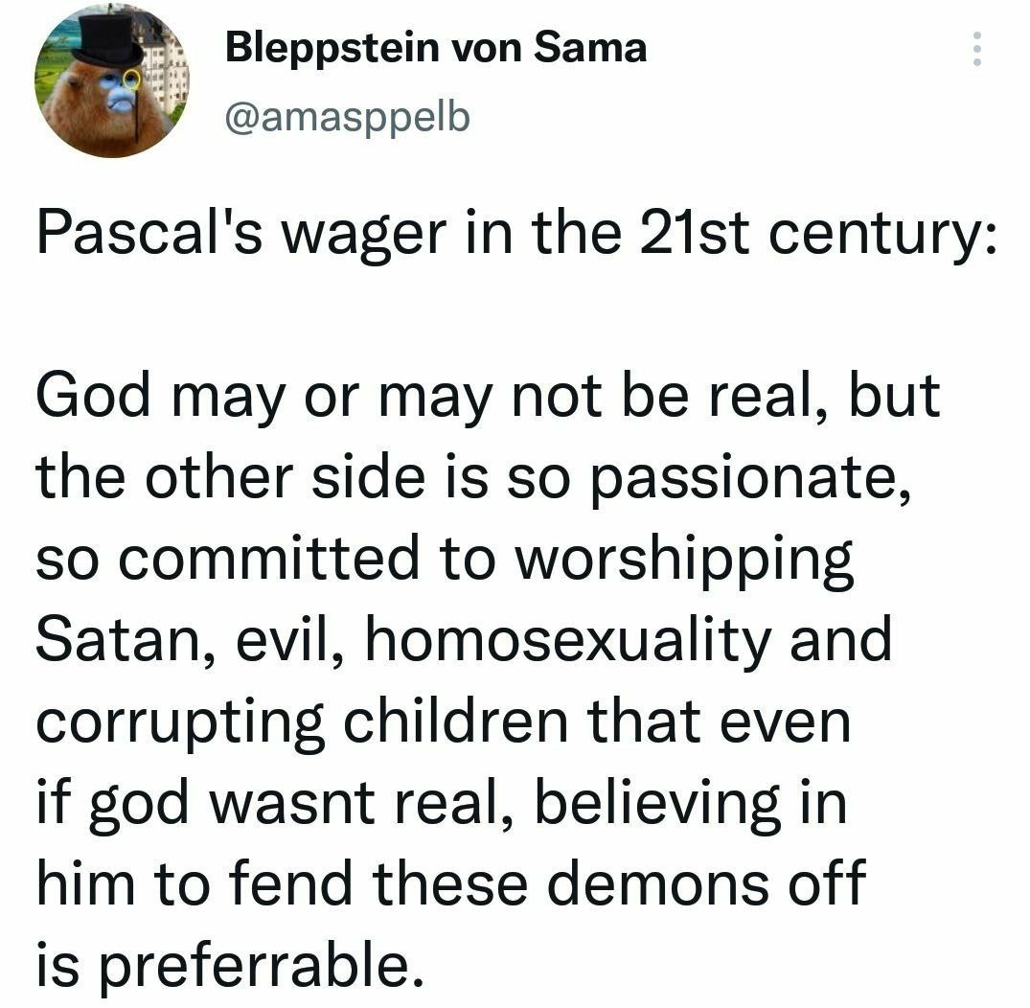Click the display name Bleppstein von Sama

point(435,47)
